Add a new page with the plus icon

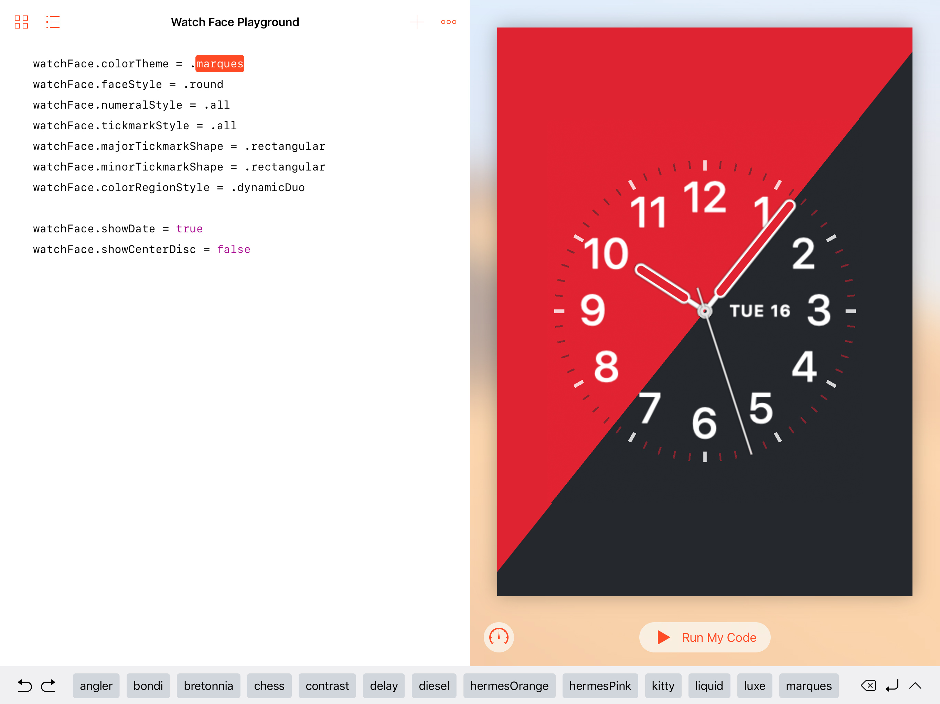[x=417, y=22]
